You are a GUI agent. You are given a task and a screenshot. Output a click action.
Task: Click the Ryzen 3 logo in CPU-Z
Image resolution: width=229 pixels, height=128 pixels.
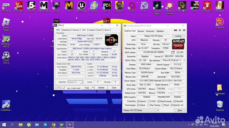(111, 40)
